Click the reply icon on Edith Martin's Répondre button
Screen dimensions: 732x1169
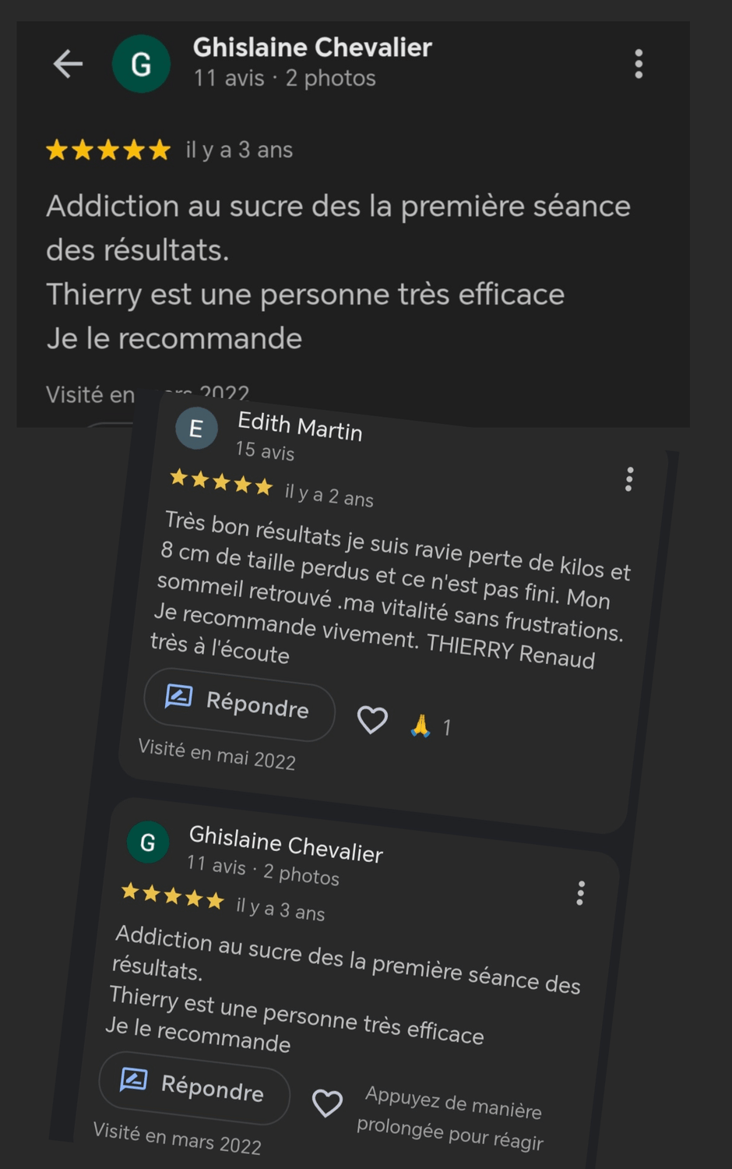179,696
